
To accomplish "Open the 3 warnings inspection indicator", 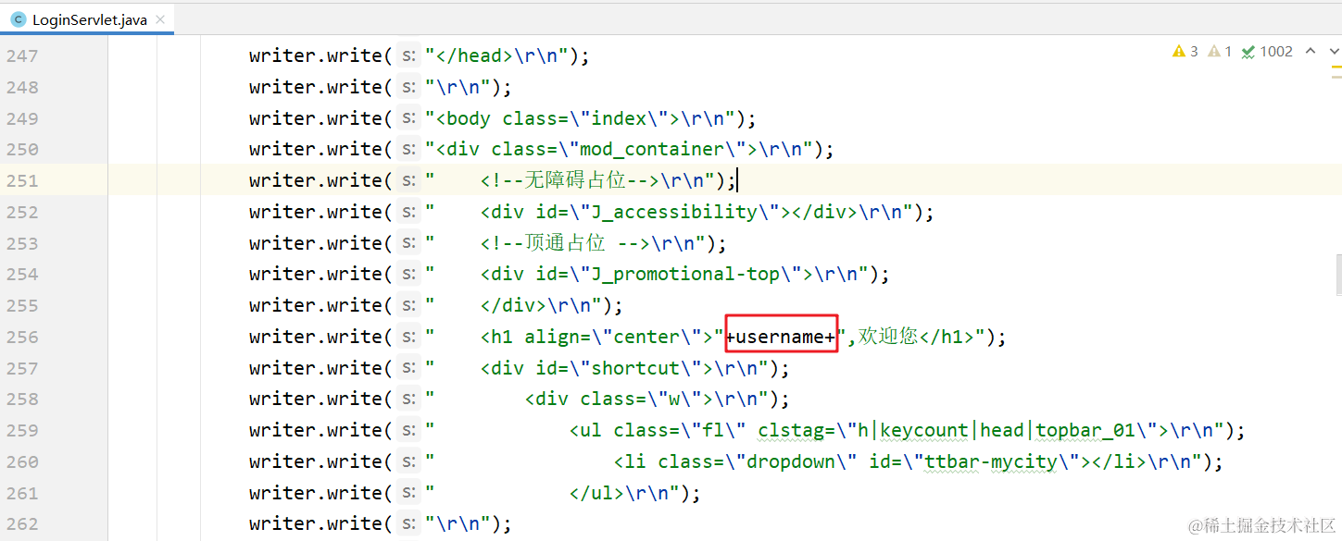I will (1185, 52).
